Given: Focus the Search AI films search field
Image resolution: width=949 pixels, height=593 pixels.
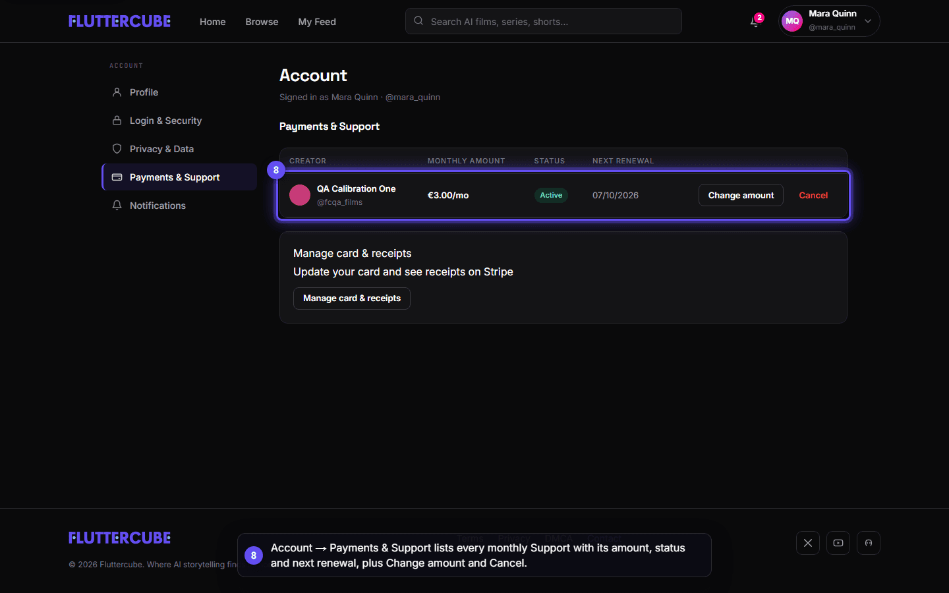Looking at the screenshot, I should pyautogui.click(x=544, y=21).
